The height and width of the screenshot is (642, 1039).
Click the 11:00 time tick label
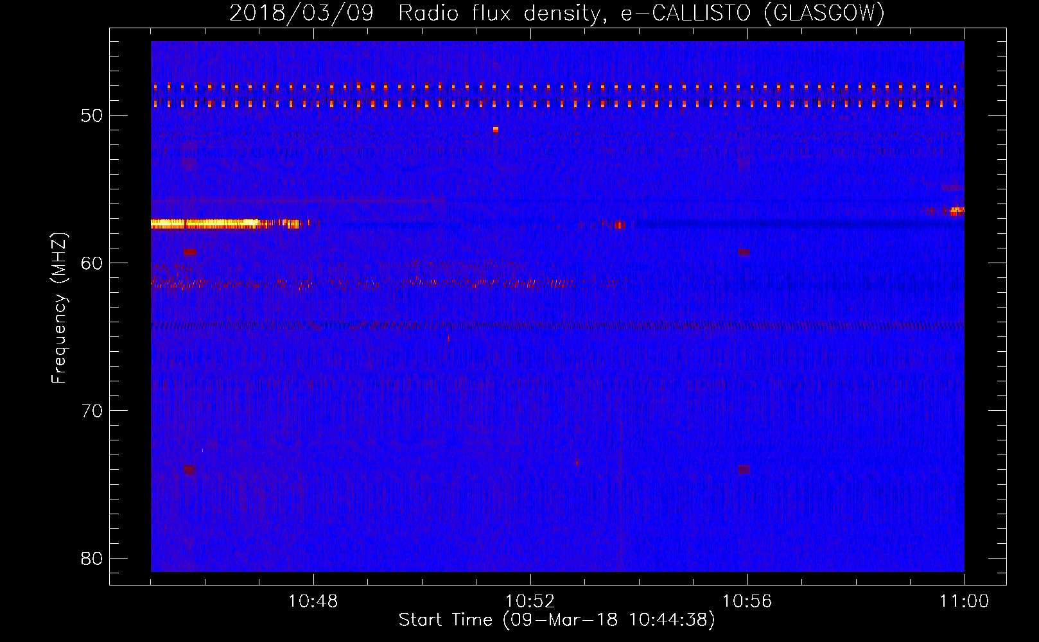[964, 601]
